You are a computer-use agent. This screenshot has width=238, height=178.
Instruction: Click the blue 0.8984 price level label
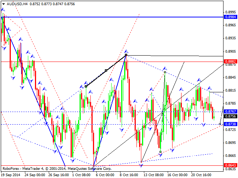pos(231,17)
